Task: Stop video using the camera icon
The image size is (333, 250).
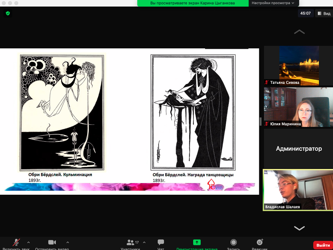Action: 52,242
